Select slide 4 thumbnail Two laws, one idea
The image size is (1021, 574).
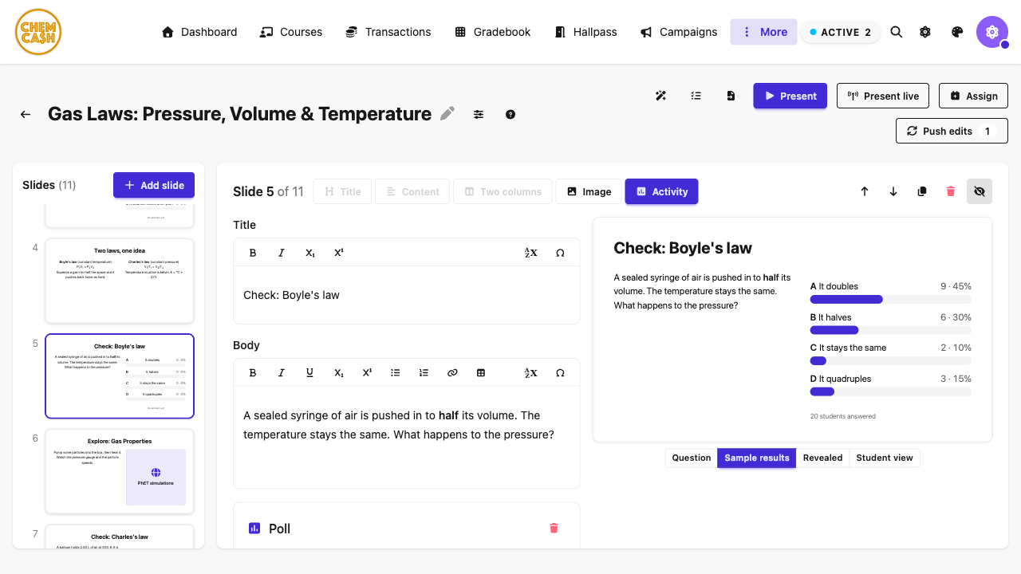point(120,281)
